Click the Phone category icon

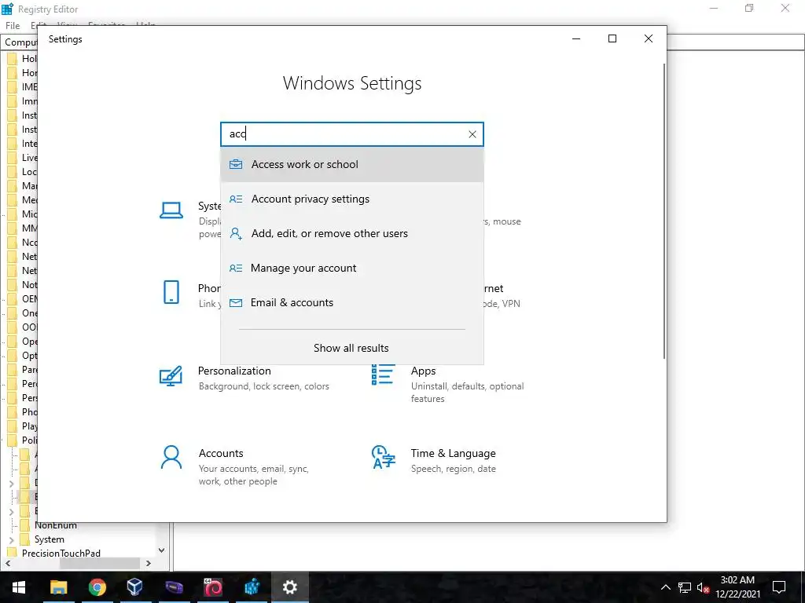coord(171,292)
